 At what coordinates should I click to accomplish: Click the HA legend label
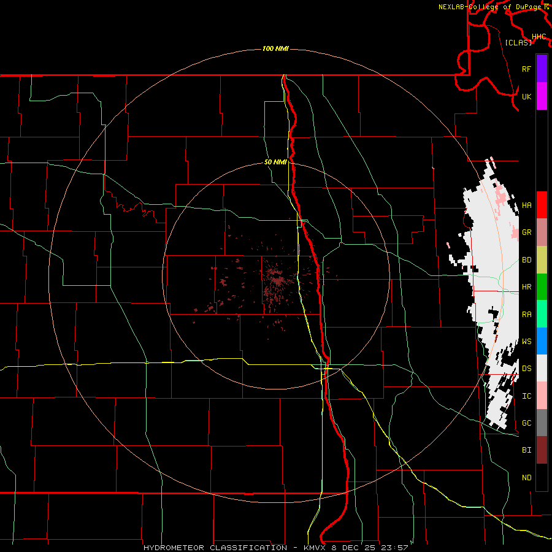(x=526, y=205)
